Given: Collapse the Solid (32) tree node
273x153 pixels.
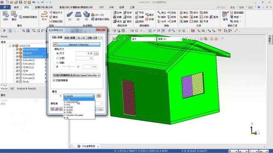Looking at the screenshot, I should tap(10, 46).
